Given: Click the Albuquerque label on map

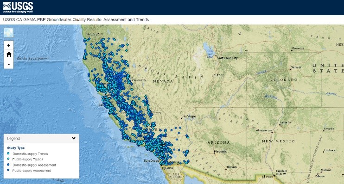Looking at the screenshot, I should [264, 130].
